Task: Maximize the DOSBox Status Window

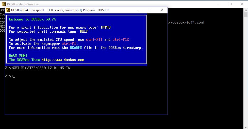Action: (x=230, y=4)
